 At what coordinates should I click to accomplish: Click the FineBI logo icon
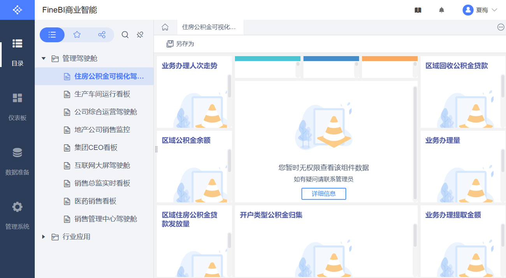pos(17,10)
